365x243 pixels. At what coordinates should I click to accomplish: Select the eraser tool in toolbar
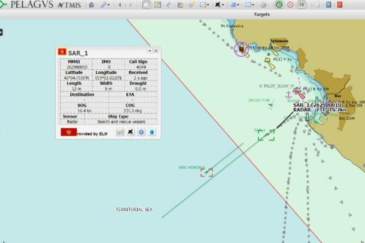[x=146, y=5]
